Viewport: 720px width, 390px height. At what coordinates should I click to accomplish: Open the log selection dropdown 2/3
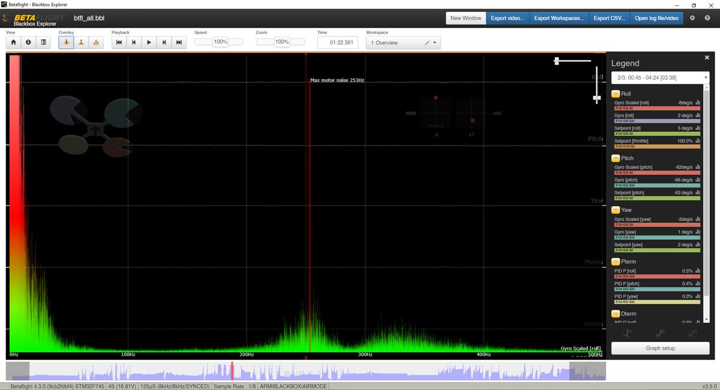[660, 78]
